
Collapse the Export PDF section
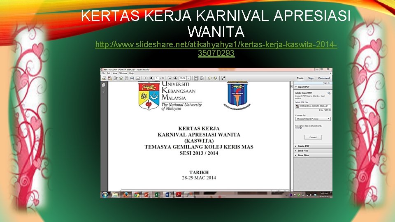point(313,87)
